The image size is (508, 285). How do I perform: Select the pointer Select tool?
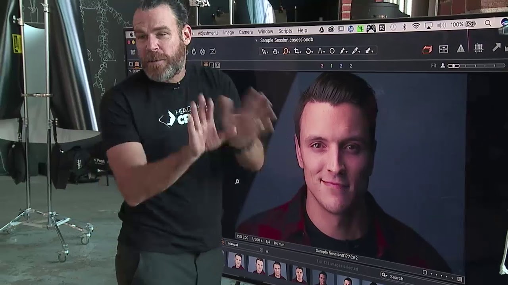[264, 51]
